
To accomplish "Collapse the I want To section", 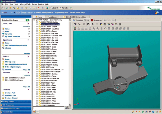I will point(28,90).
